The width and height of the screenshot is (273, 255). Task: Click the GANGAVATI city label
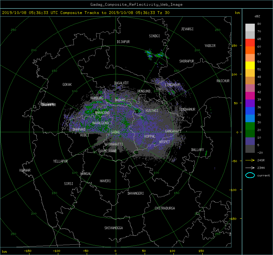click(x=173, y=131)
